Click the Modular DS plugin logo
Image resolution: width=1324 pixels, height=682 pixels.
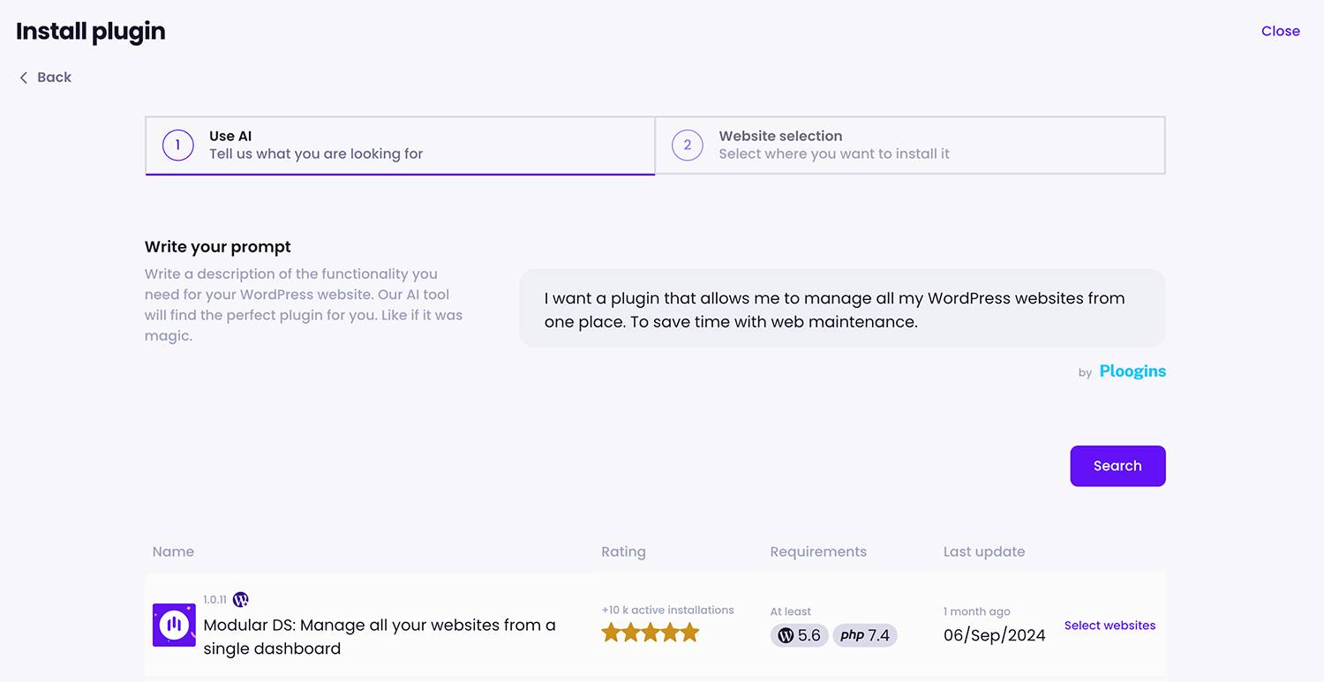(174, 625)
